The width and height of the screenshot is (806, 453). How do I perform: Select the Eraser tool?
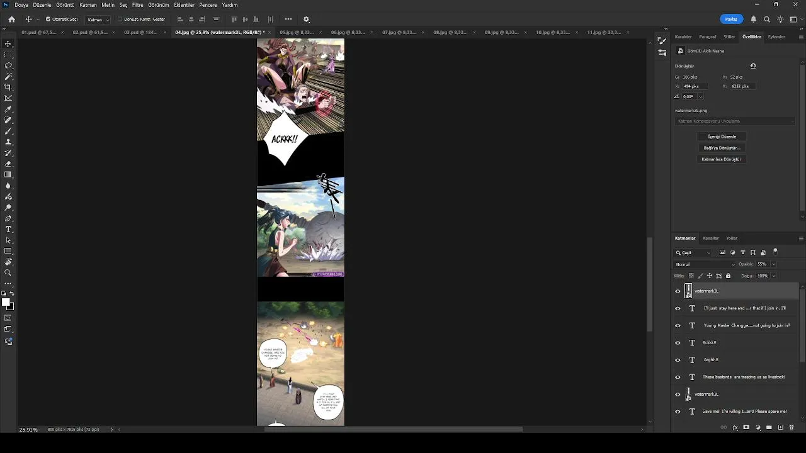(x=8, y=164)
